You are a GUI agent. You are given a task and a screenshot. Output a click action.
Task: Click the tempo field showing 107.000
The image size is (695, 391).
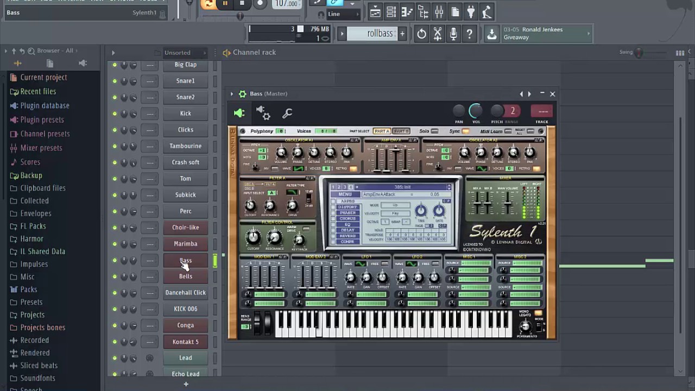click(286, 4)
